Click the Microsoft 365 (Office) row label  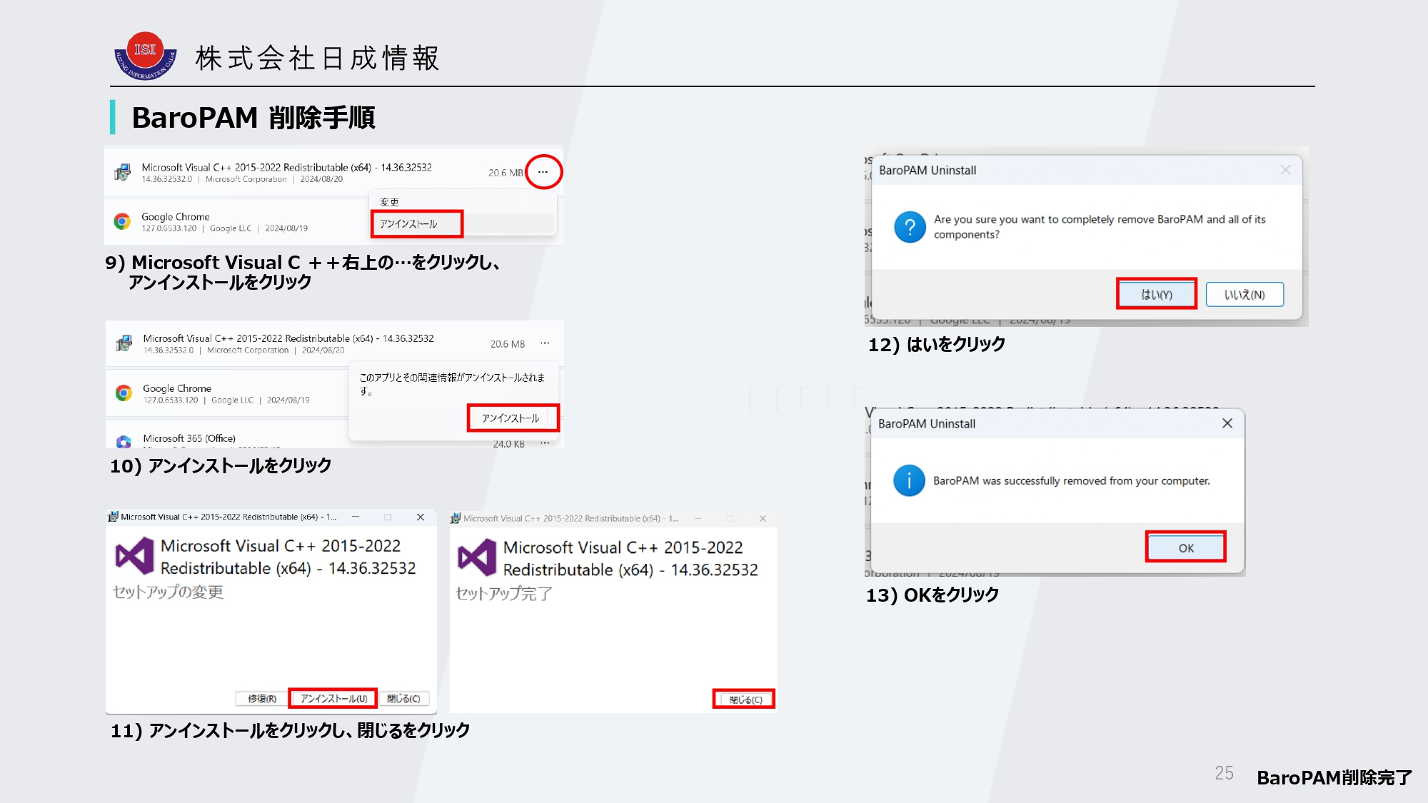pyautogui.click(x=189, y=438)
